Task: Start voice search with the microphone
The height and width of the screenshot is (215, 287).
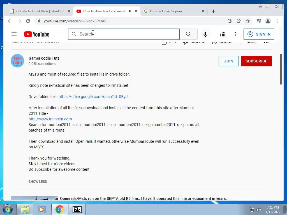Action: click(x=205, y=34)
